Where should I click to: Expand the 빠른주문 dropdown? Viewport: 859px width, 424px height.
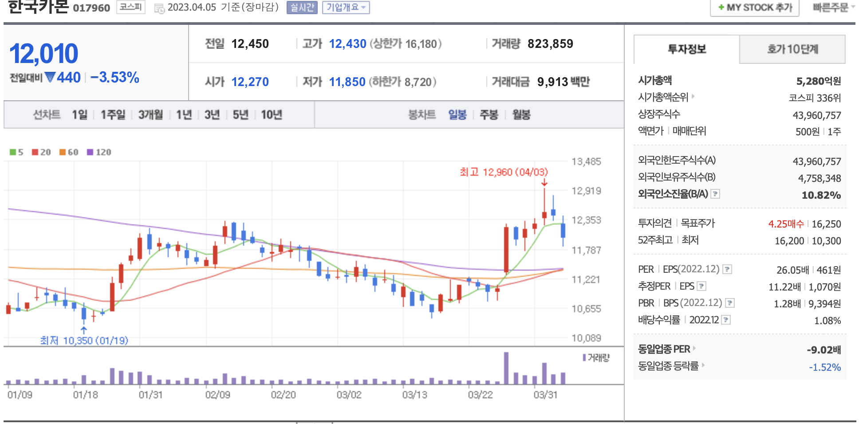pos(833,8)
